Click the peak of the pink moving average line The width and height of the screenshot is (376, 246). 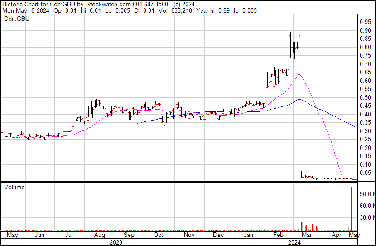coord(299,74)
